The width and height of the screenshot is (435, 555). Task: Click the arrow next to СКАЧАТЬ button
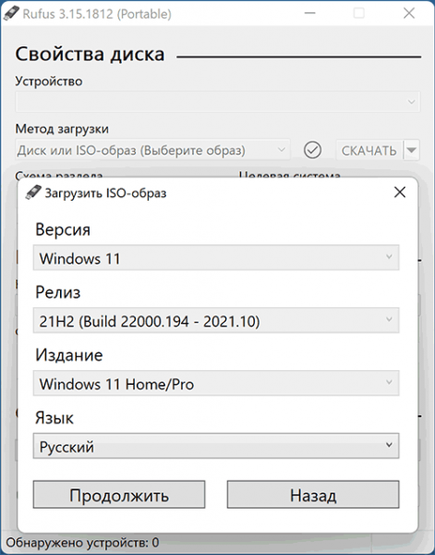(x=411, y=150)
